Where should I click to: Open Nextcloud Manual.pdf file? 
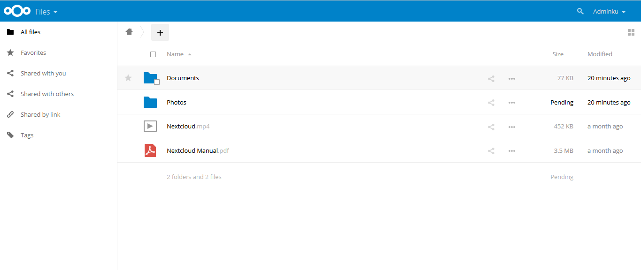coord(198,151)
